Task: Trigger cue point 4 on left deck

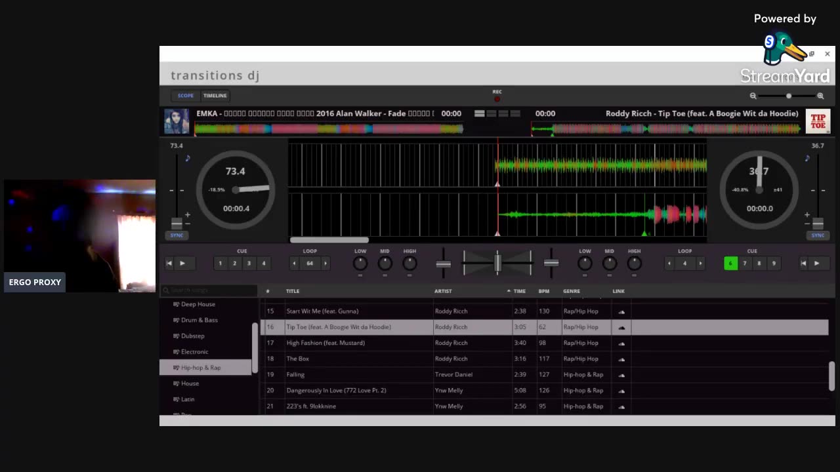Action: pyautogui.click(x=264, y=264)
